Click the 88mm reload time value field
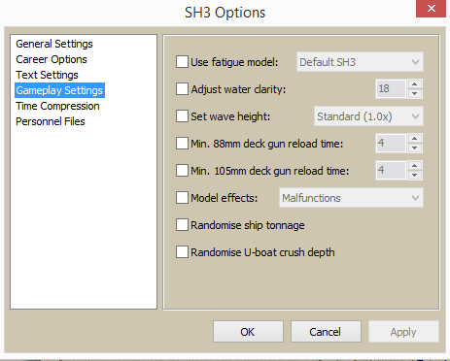Viewport: 450px width, 361px height. click(391, 143)
